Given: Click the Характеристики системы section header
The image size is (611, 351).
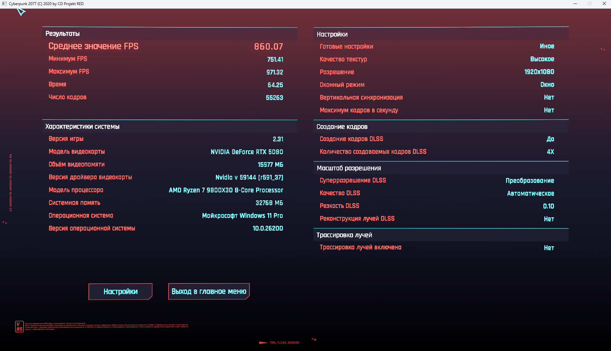Looking at the screenshot, I should click(x=170, y=126).
